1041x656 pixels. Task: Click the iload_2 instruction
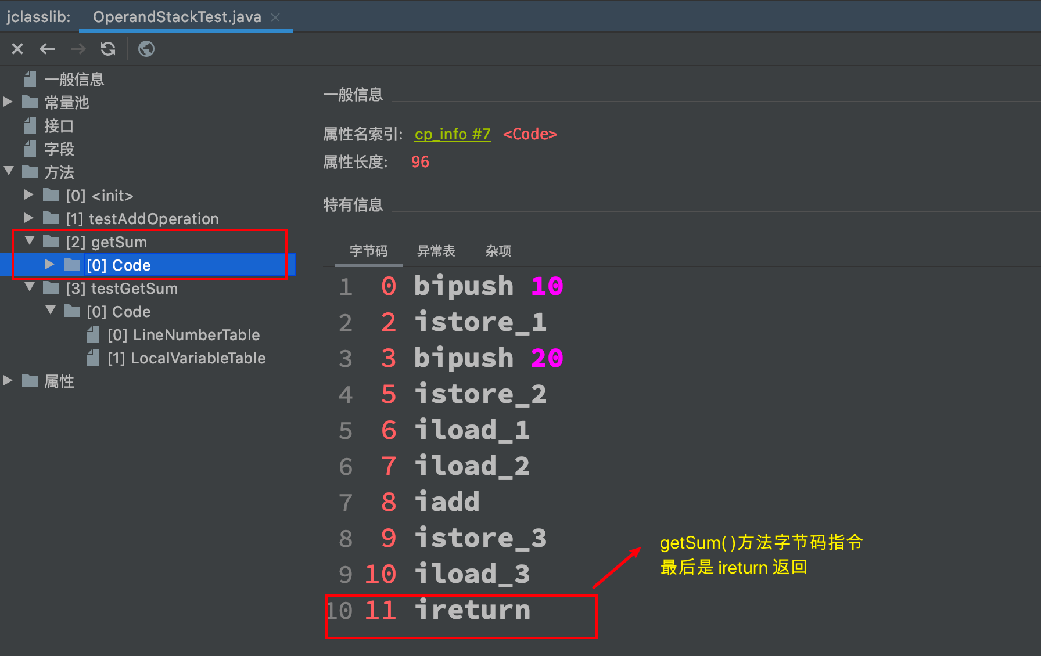(472, 466)
